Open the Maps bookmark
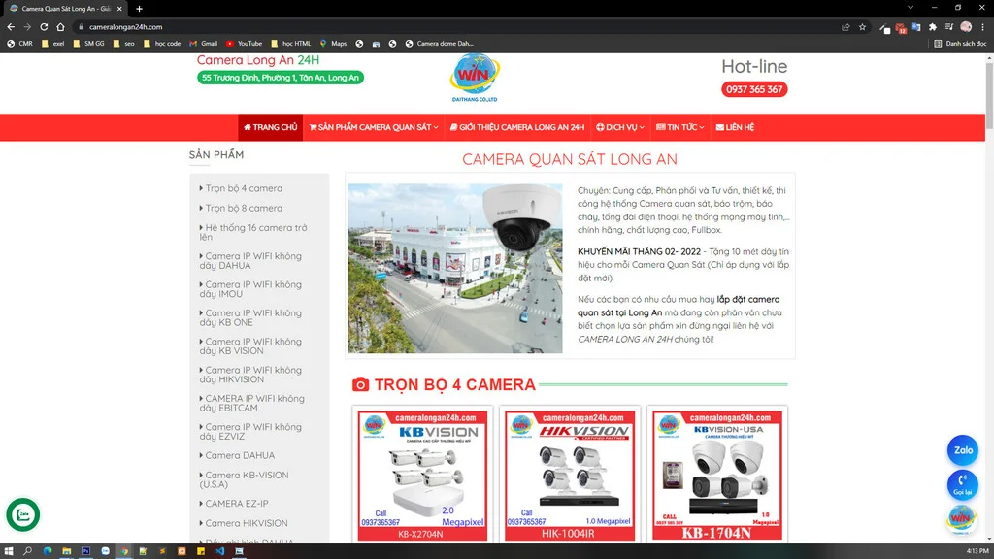 pos(334,43)
